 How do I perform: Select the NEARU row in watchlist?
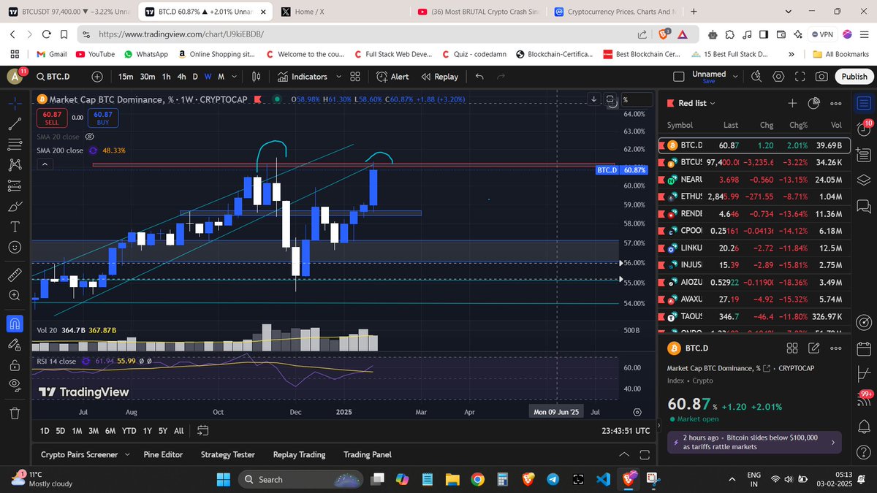tap(755, 180)
